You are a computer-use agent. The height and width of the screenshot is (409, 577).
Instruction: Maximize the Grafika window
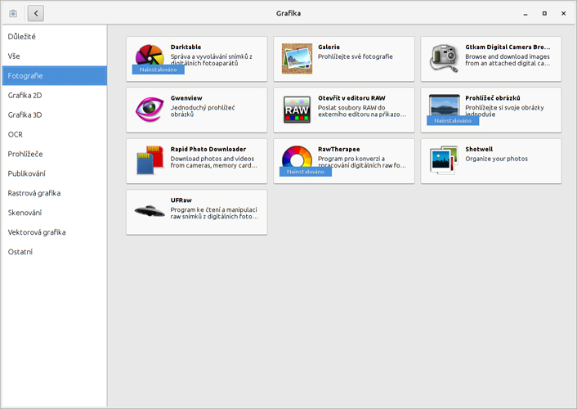click(x=544, y=14)
